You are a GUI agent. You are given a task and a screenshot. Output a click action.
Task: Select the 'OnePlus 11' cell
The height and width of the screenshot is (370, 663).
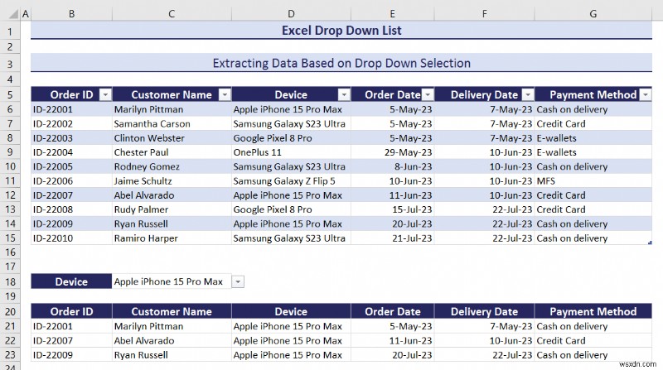click(x=292, y=152)
